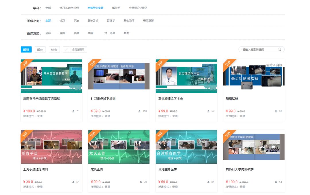Switch sorting to 最热

pos(40,50)
